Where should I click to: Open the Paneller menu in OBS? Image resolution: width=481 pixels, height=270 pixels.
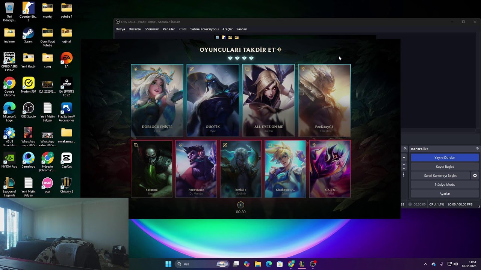[169, 29]
